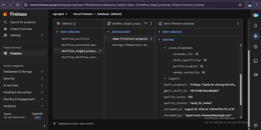
Task: Click the document fields panel scrollbar
Action: click(241, 90)
